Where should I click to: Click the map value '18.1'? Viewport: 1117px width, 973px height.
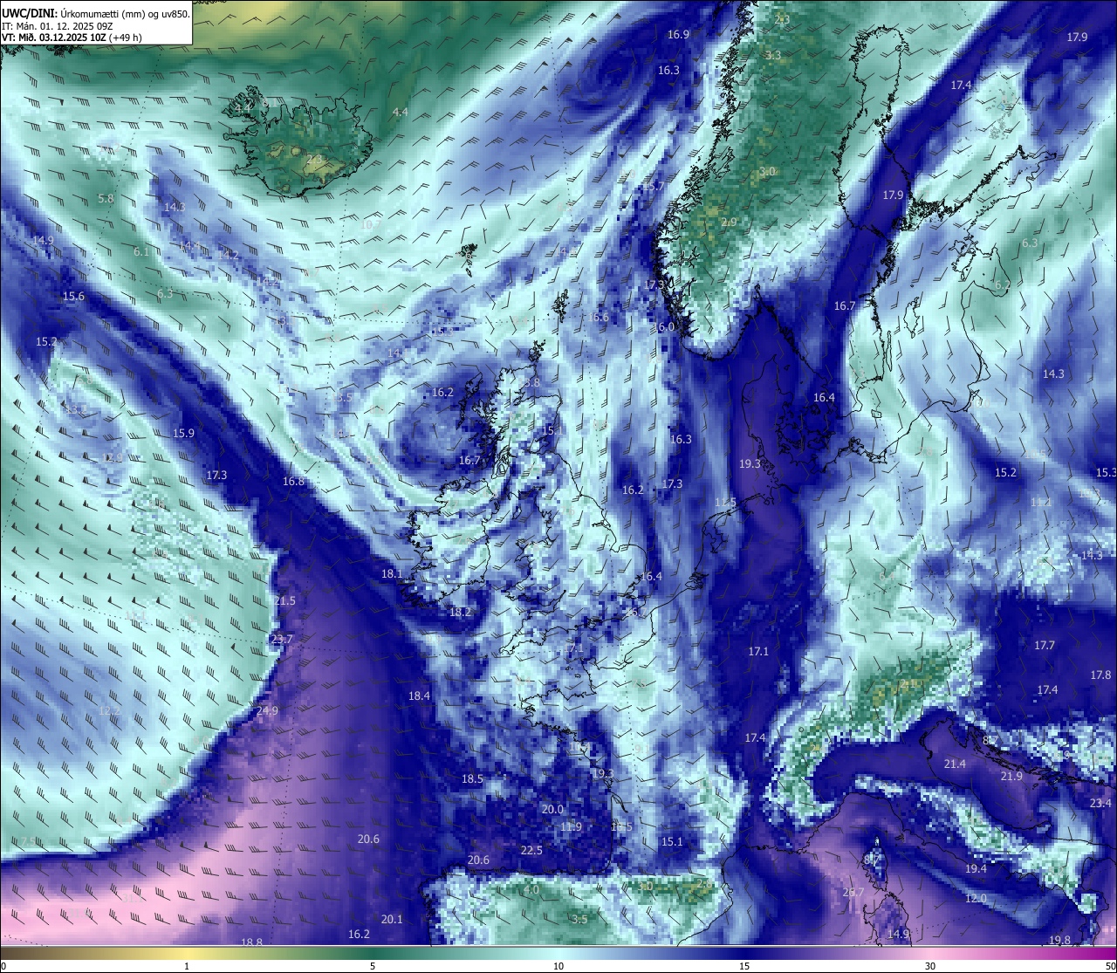point(392,573)
